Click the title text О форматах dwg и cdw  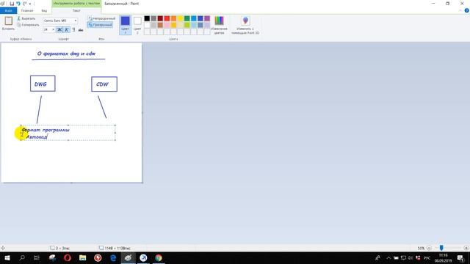click(x=66, y=54)
